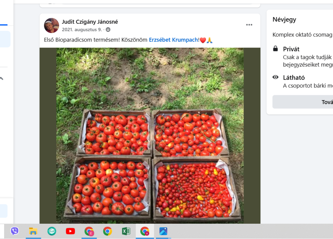Open Excel from the taskbar
This screenshot has height=239, width=333.
point(126,231)
